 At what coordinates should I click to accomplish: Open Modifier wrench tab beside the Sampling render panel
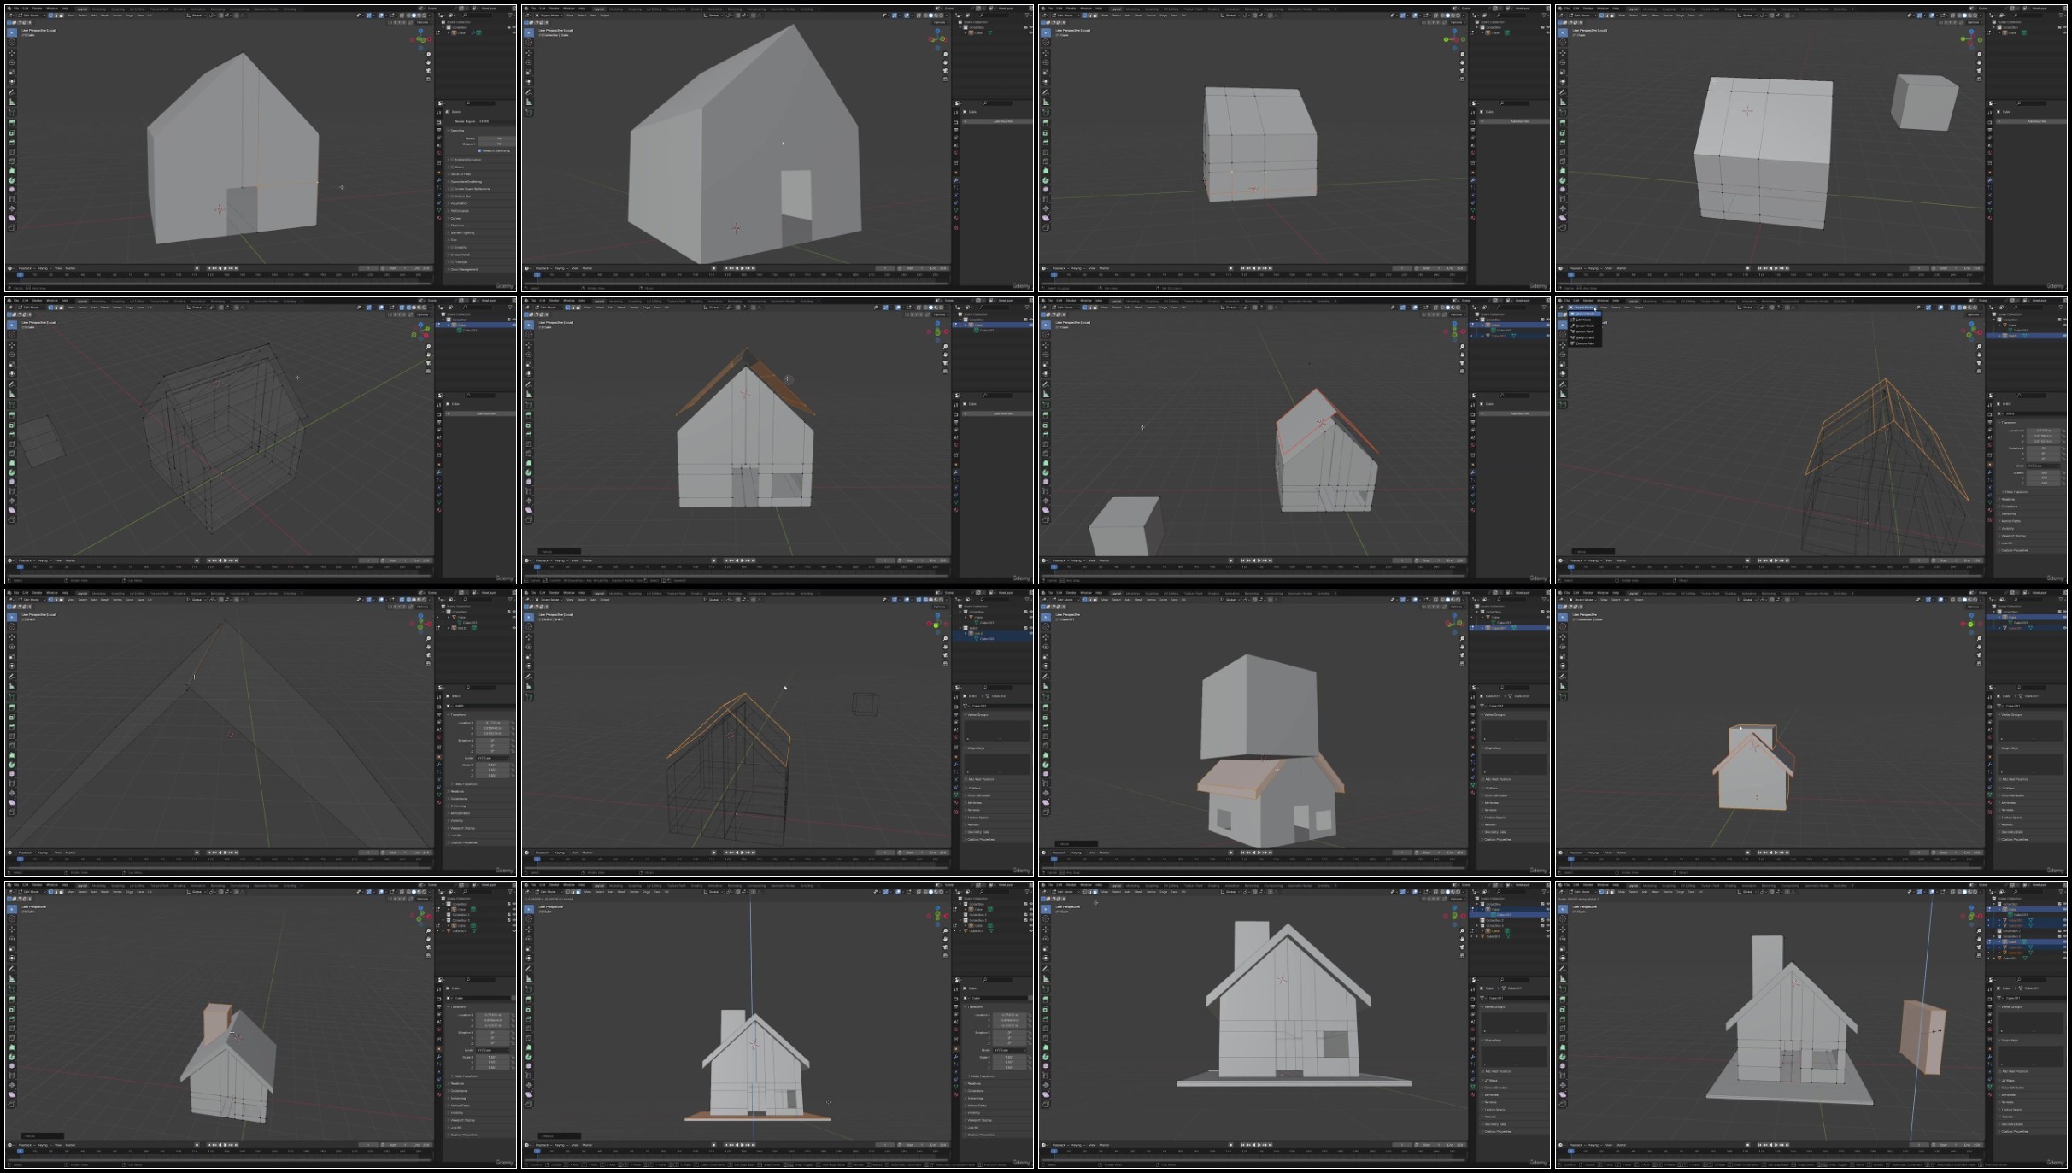click(x=439, y=180)
